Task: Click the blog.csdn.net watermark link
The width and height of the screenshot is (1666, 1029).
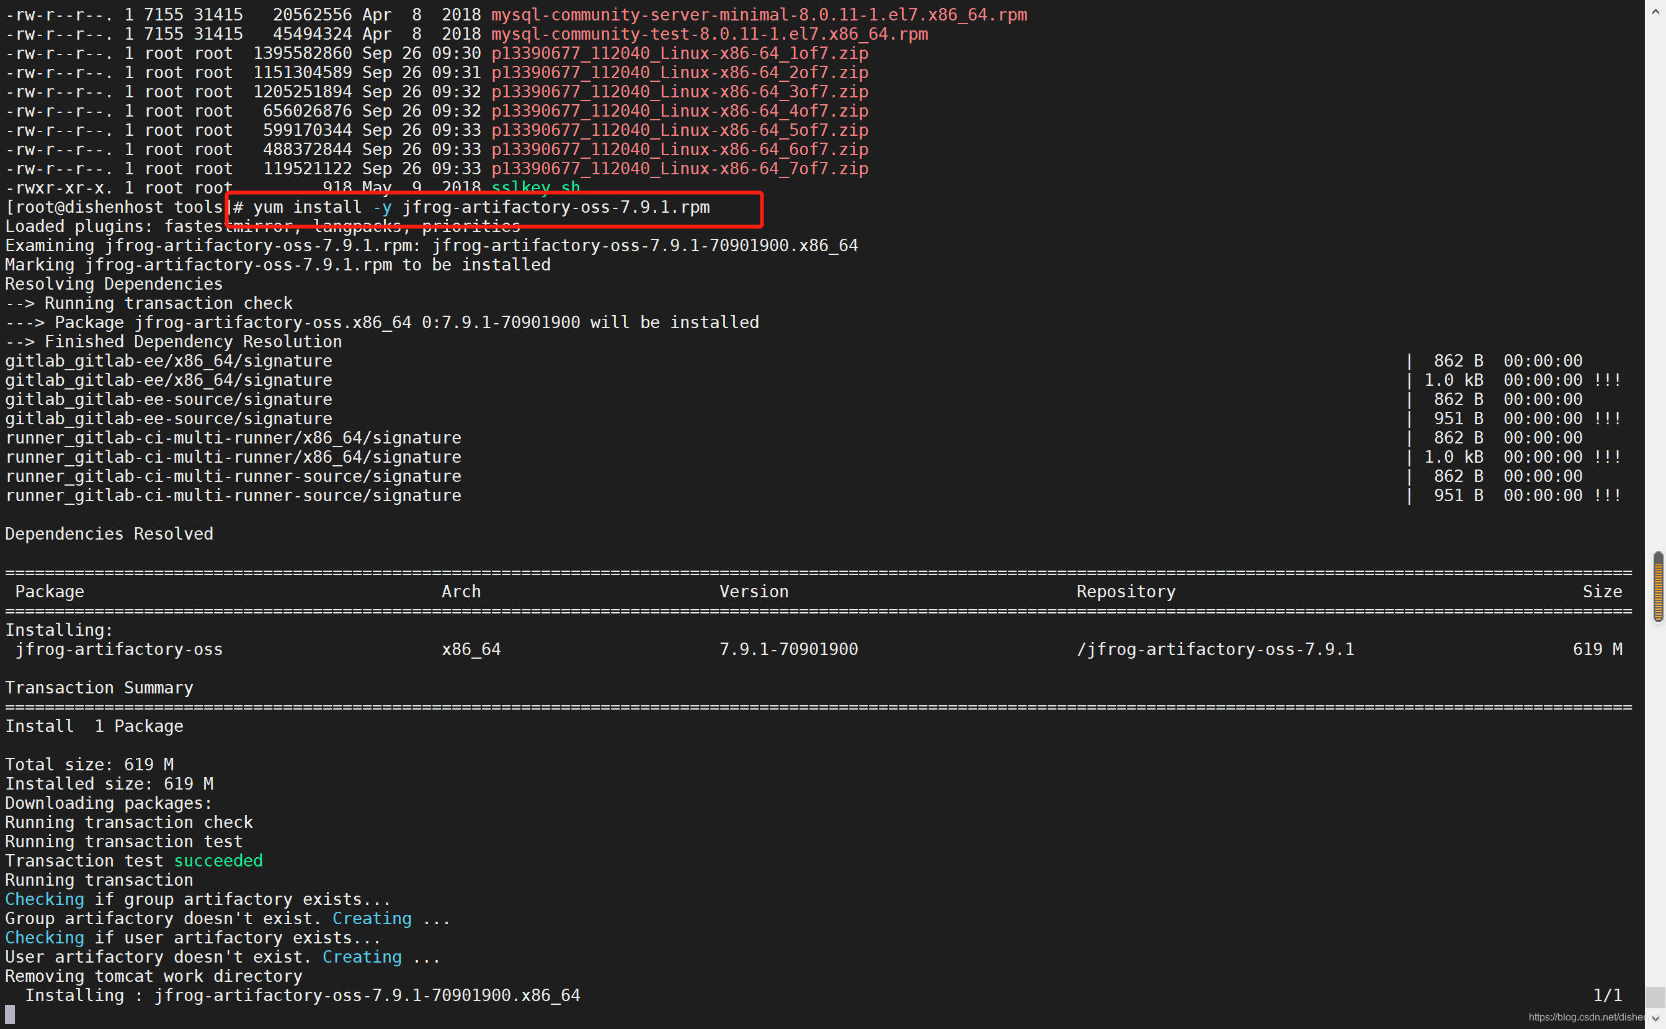Action: point(1586,1017)
